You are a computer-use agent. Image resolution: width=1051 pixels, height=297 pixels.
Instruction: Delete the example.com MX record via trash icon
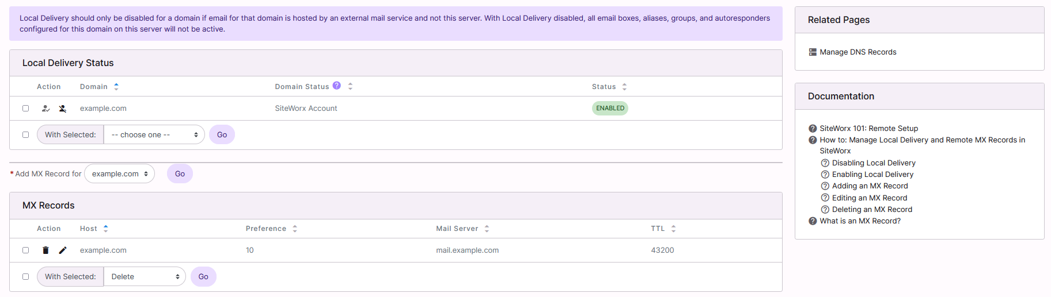pyautogui.click(x=46, y=250)
